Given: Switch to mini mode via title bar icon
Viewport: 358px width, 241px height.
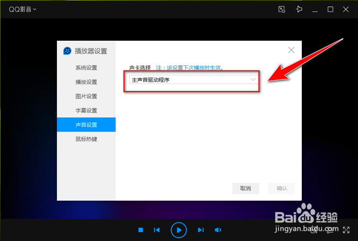Looking at the screenshot, I should point(282,9).
